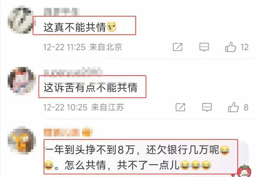The width and height of the screenshot is (257, 177).
Task: Tap the like count 12
Action: pos(245,47)
